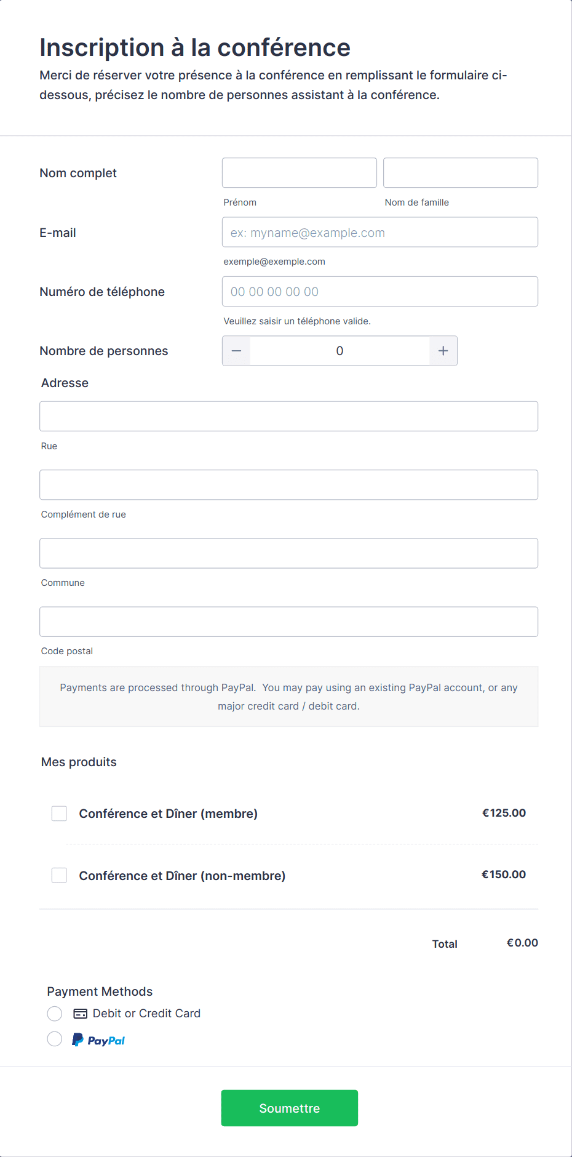The width and height of the screenshot is (572, 1157).
Task: Click the Conférence et Dîner (membre) label
Action: (x=168, y=814)
